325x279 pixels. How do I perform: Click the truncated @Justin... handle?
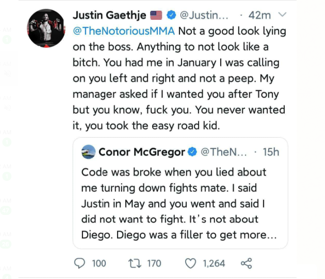click(204, 15)
